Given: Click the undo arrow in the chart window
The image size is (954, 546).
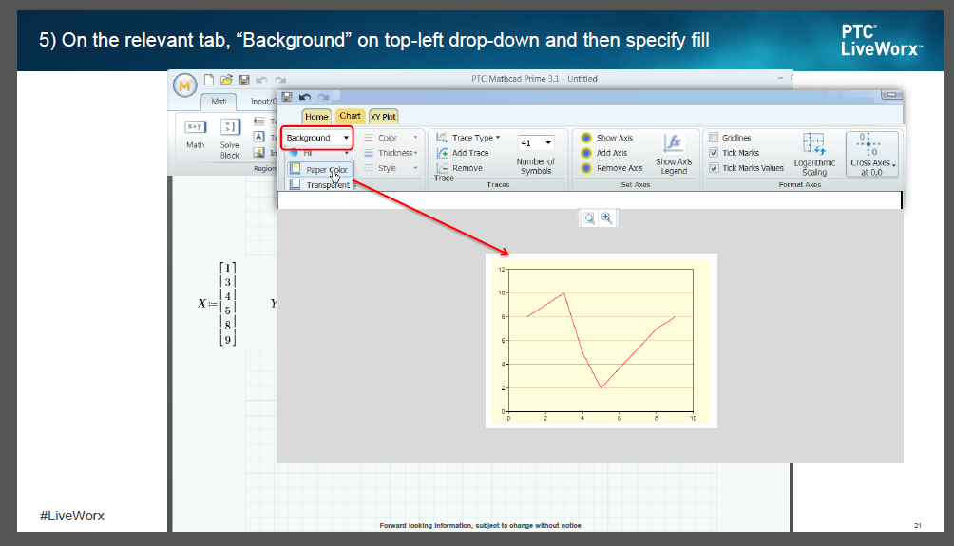Looking at the screenshot, I should click(305, 97).
